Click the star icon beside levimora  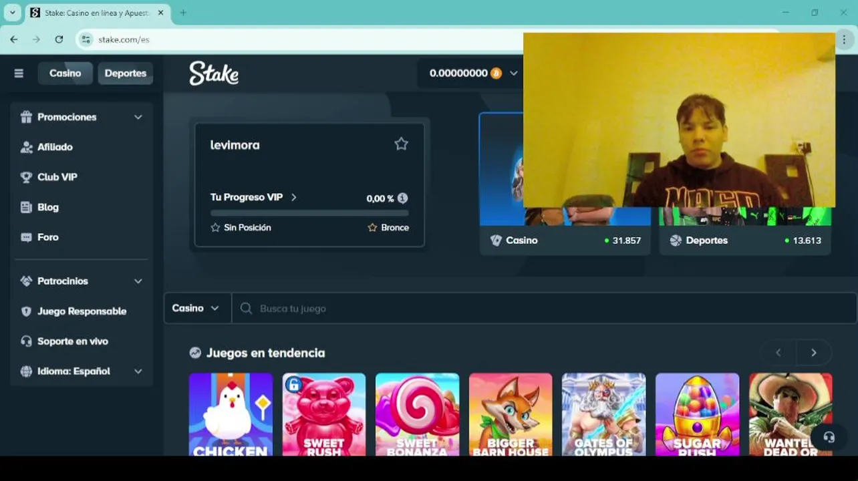pyautogui.click(x=401, y=144)
